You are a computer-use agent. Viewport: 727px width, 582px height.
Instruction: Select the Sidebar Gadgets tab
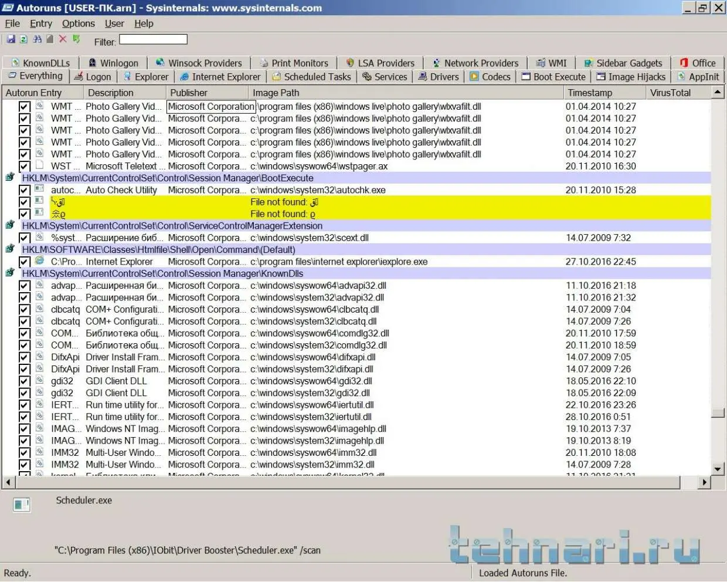pyautogui.click(x=623, y=63)
